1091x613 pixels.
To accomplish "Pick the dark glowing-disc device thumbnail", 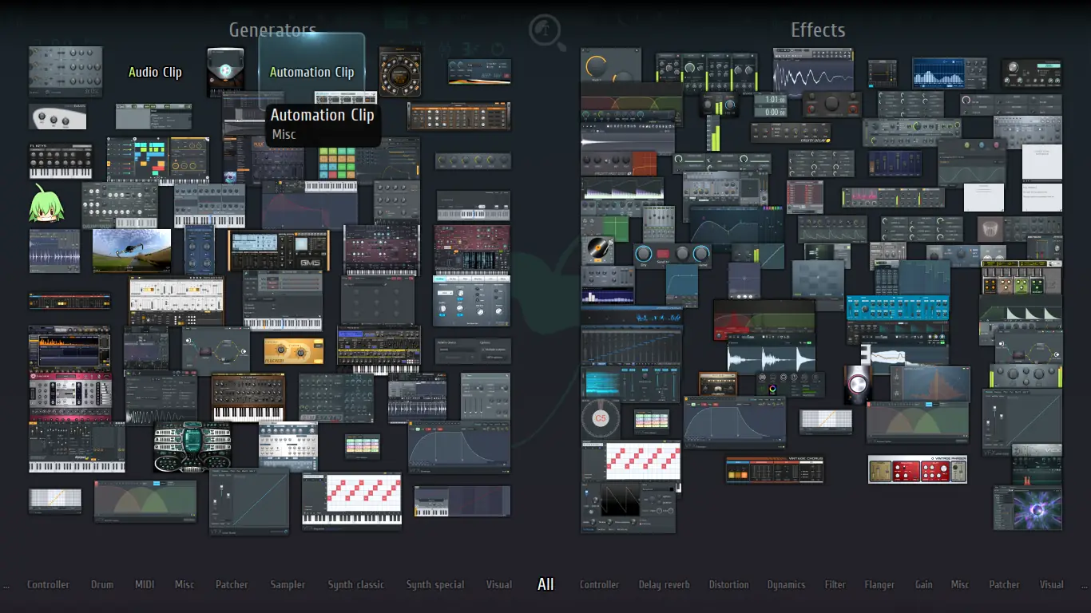I will point(225,72).
